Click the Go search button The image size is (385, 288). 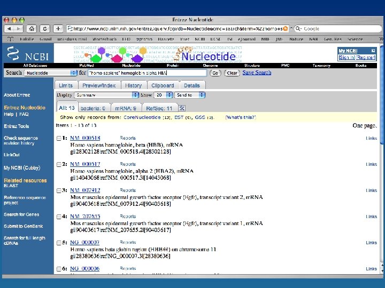pos(215,73)
